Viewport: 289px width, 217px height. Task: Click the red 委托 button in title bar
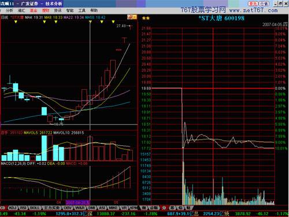tap(253, 3)
